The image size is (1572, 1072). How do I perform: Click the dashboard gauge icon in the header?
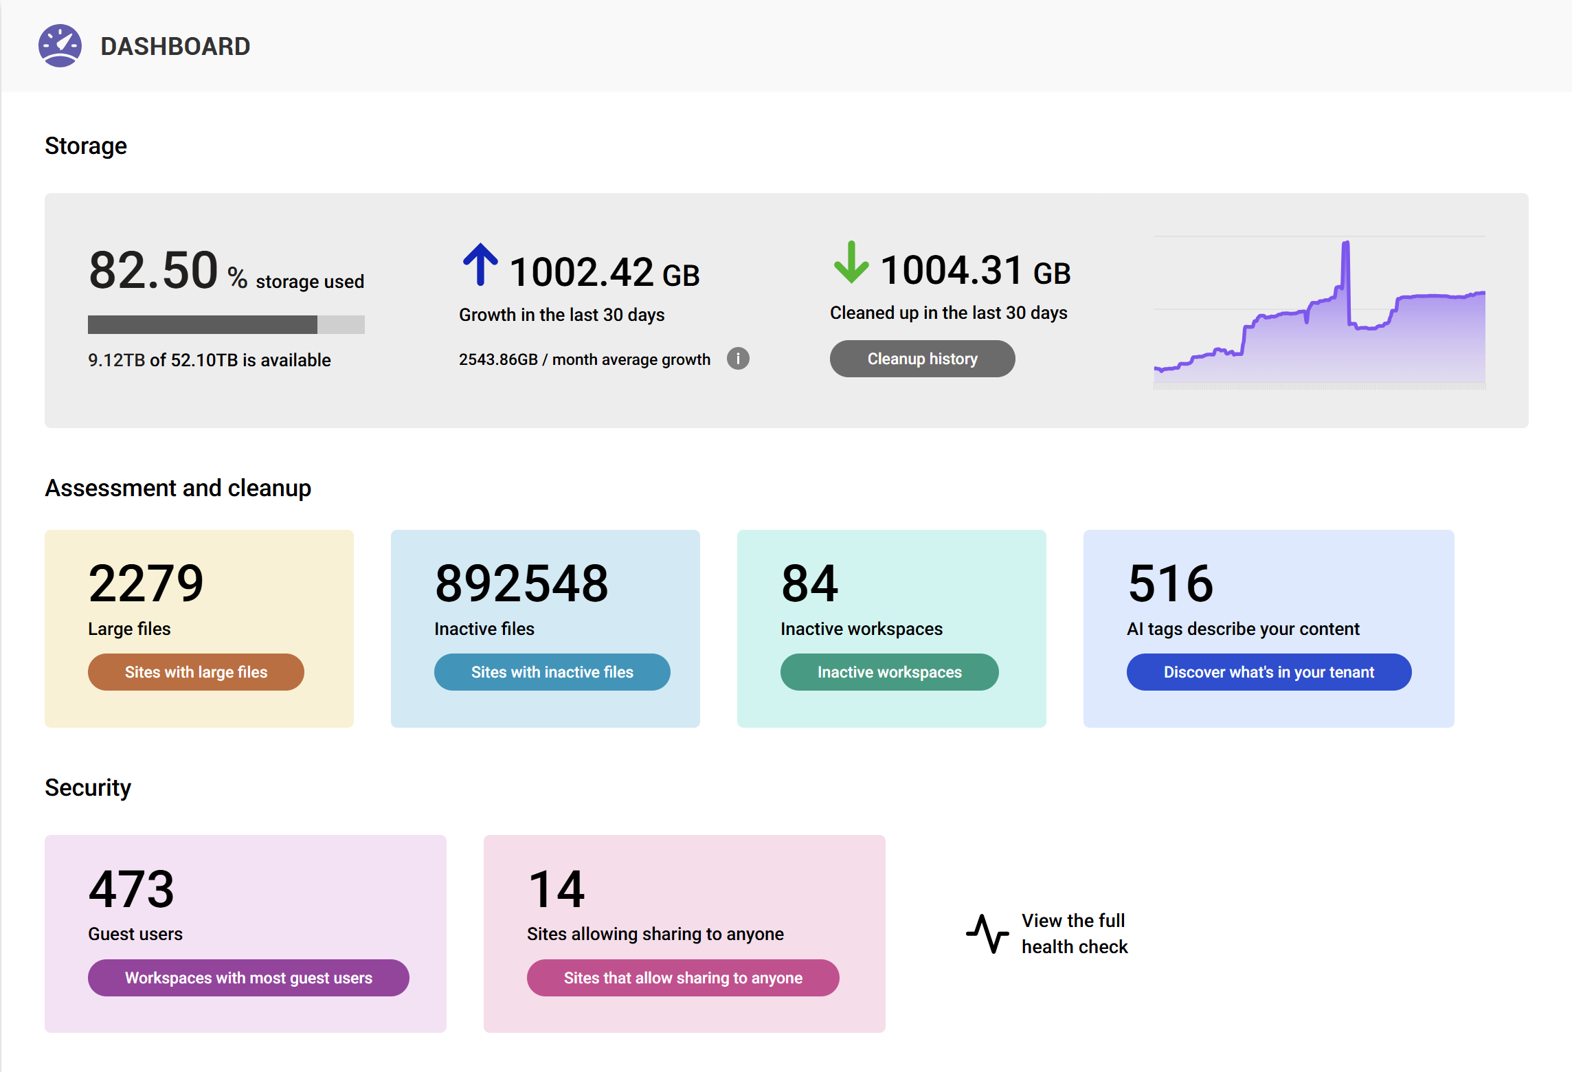[x=60, y=45]
